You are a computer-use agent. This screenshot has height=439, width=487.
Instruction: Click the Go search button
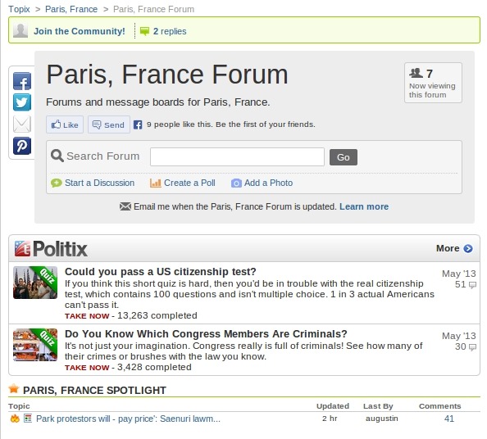[344, 157]
